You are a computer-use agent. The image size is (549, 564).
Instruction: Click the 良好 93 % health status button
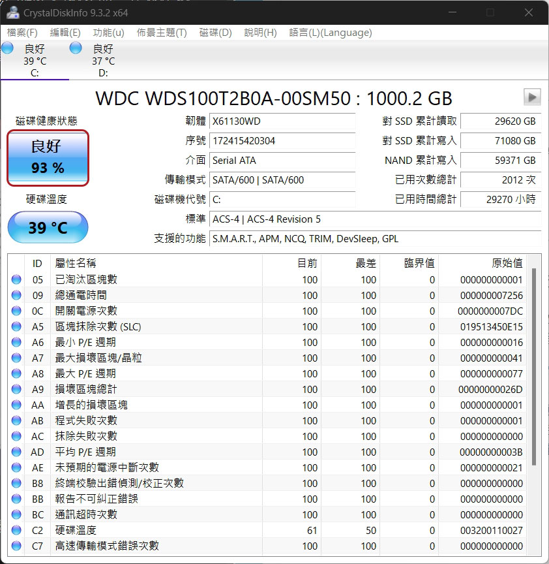coord(48,158)
